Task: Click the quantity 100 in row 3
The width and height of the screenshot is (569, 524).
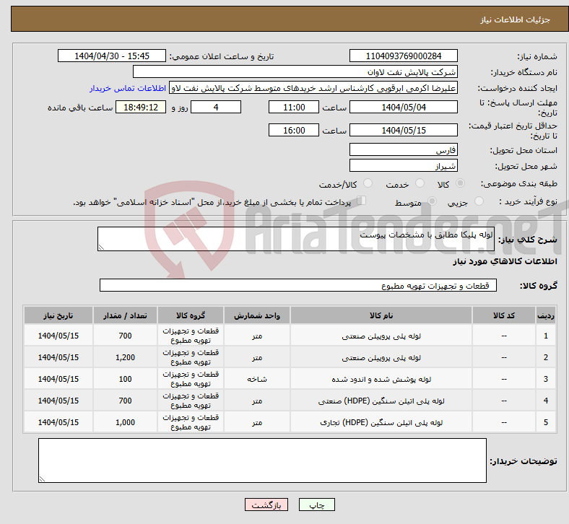Action: click(125, 379)
